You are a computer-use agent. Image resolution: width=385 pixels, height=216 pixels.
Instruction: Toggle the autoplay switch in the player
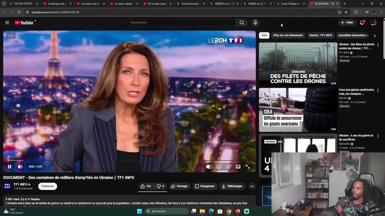pyautogui.click(x=209, y=167)
